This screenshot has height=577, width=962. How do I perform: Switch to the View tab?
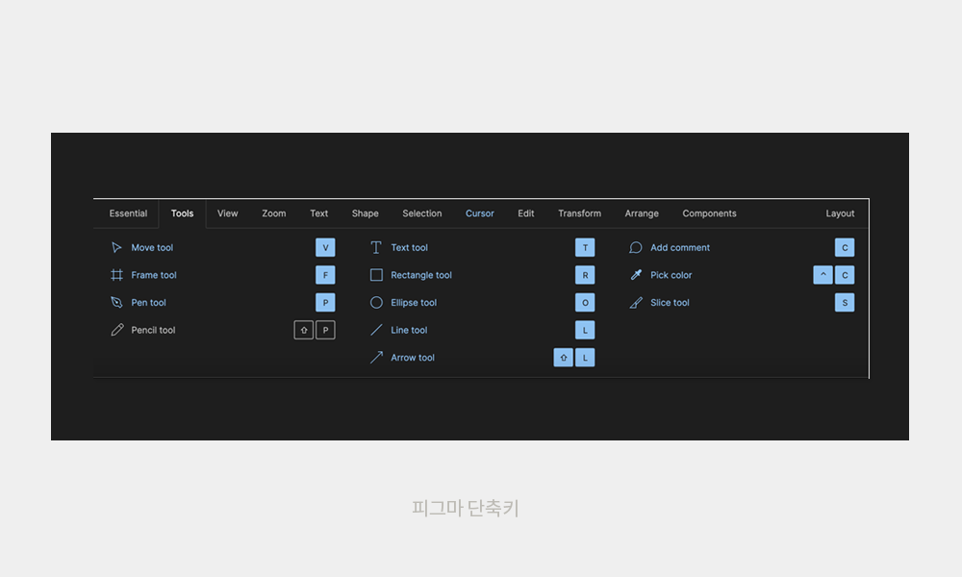click(x=228, y=213)
